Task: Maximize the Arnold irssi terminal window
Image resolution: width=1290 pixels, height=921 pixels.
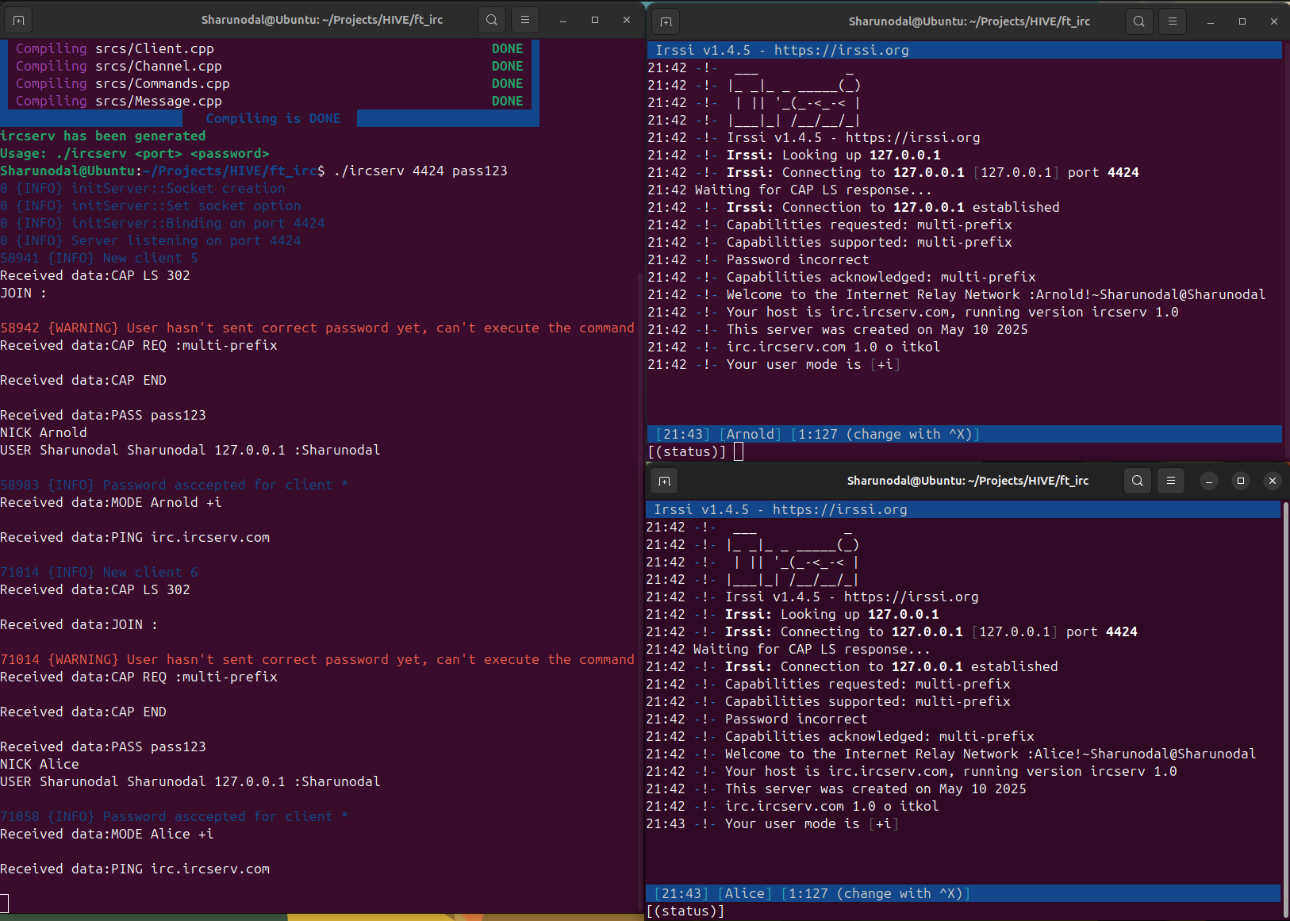Action: (x=1242, y=21)
